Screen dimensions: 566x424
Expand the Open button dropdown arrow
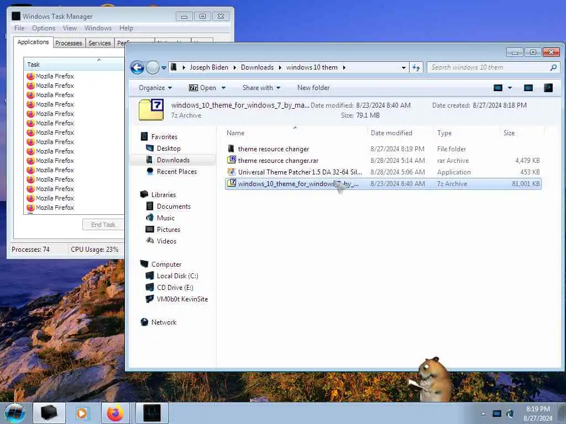(223, 88)
